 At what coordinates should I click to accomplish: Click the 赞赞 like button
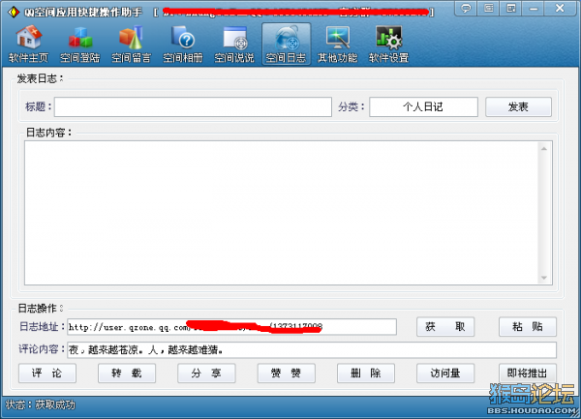[286, 374]
